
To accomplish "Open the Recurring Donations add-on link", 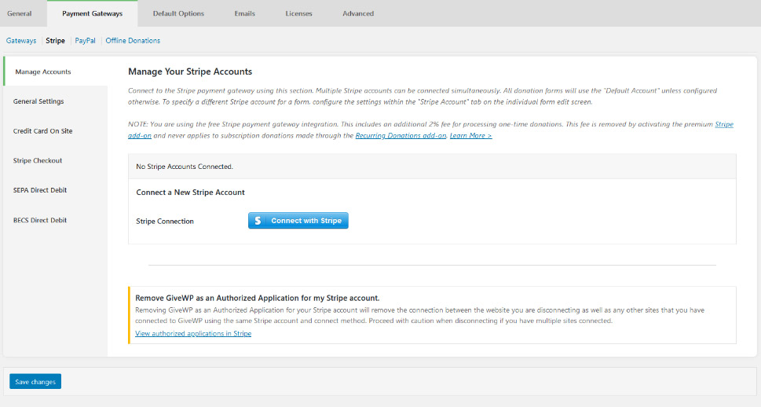I will click(401, 135).
